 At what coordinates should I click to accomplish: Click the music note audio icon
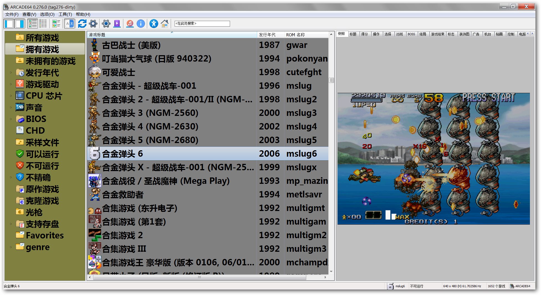(130, 24)
